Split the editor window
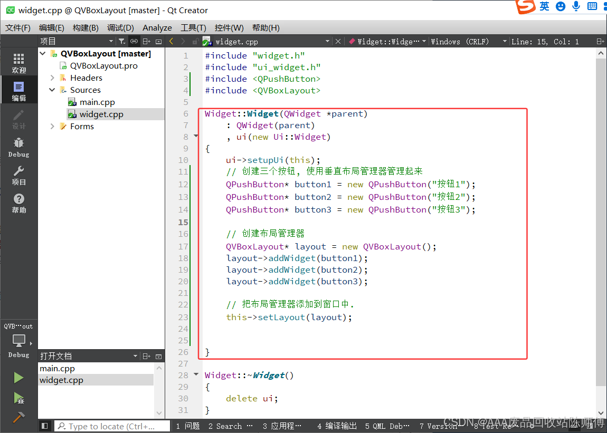Viewport: 607px width, 433px height. 600,41
